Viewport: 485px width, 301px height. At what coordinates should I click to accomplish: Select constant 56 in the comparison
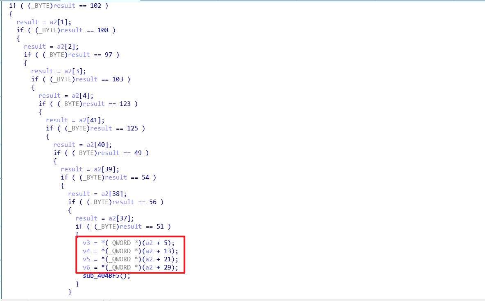click(153, 202)
